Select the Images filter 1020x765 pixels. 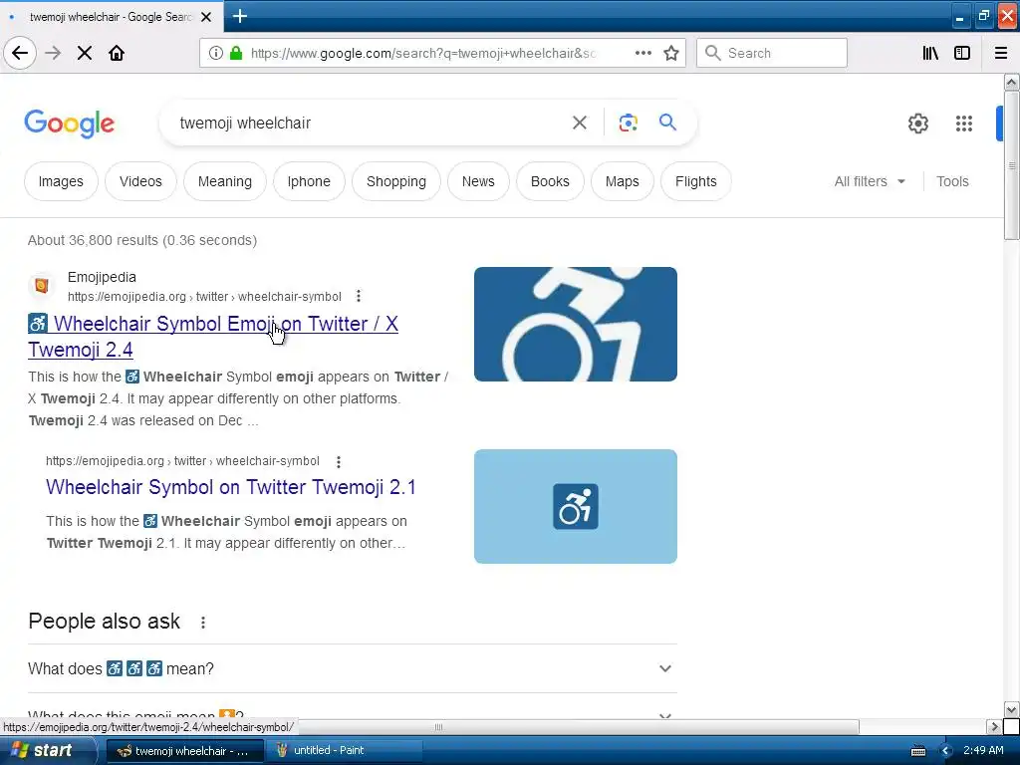[x=61, y=181]
